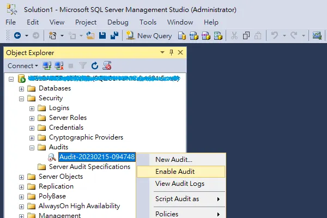Click the connected server node icon
This screenshot has width=327, height=218.
coord(22,78)
